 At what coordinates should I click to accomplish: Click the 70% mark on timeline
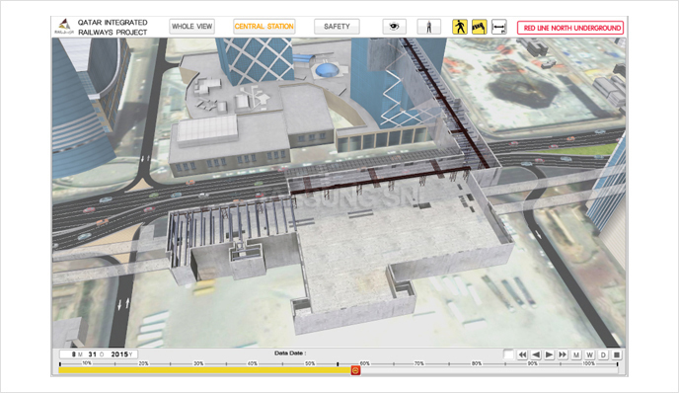(x=418, y=363)
